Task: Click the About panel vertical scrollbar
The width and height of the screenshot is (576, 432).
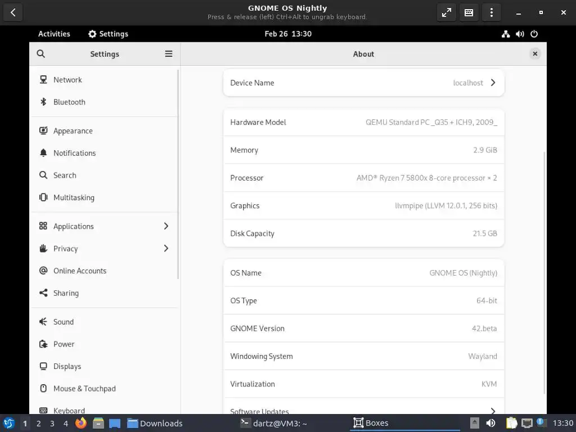Action: [x=544, y=272]
